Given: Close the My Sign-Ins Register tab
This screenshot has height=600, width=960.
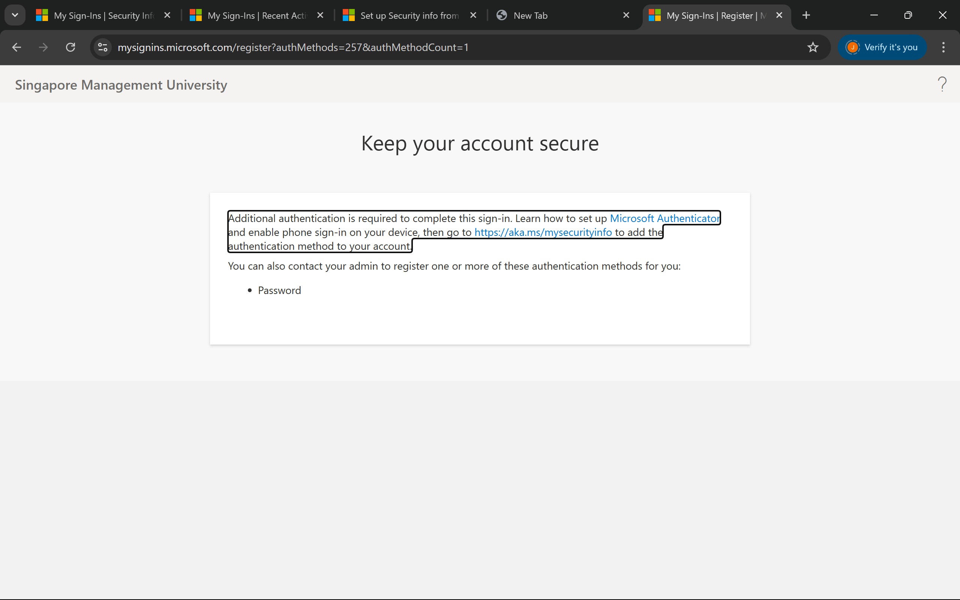Looking at the screenshot, I should 779,15.
